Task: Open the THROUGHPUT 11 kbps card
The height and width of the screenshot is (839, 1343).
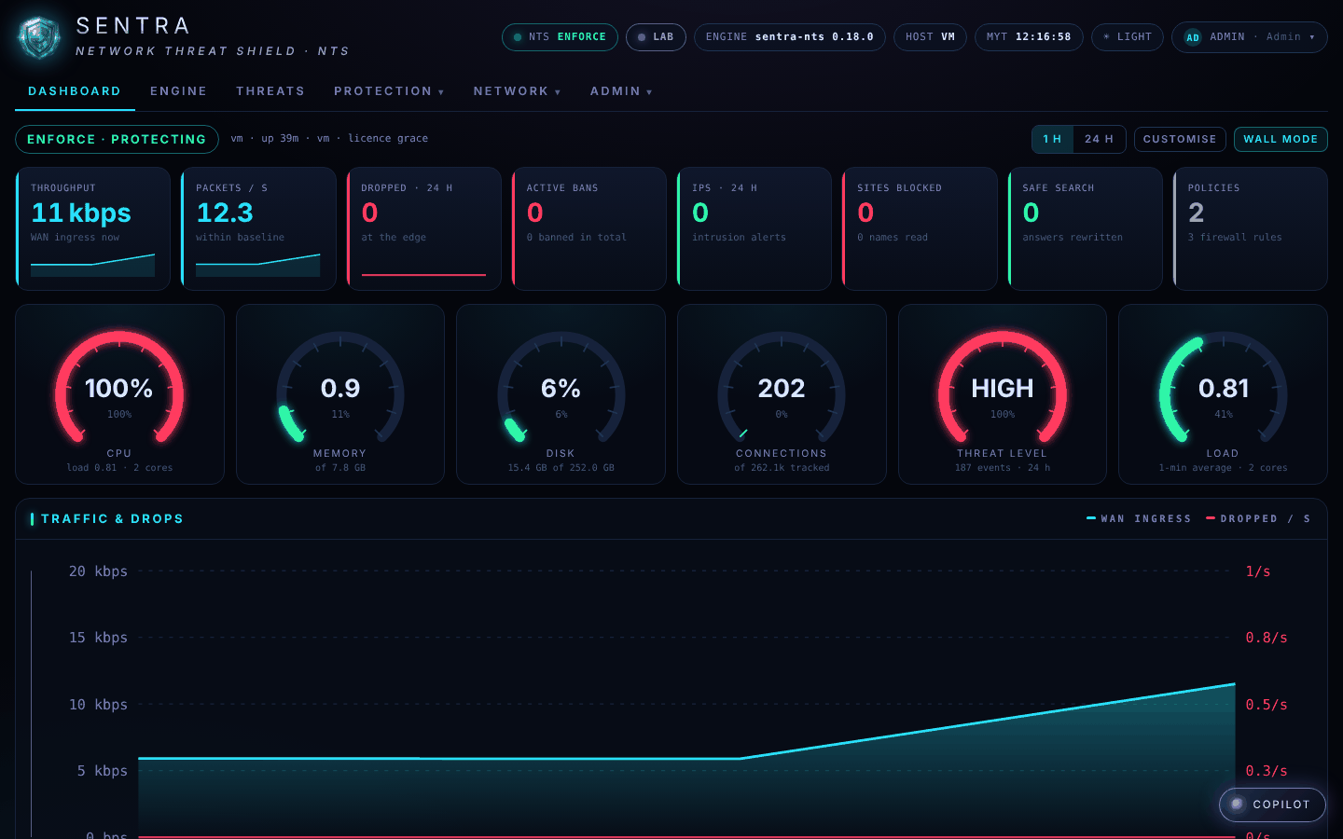Action: pyautogui.click(x=93, y=229)
